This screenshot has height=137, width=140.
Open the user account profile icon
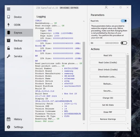(106, 7)
